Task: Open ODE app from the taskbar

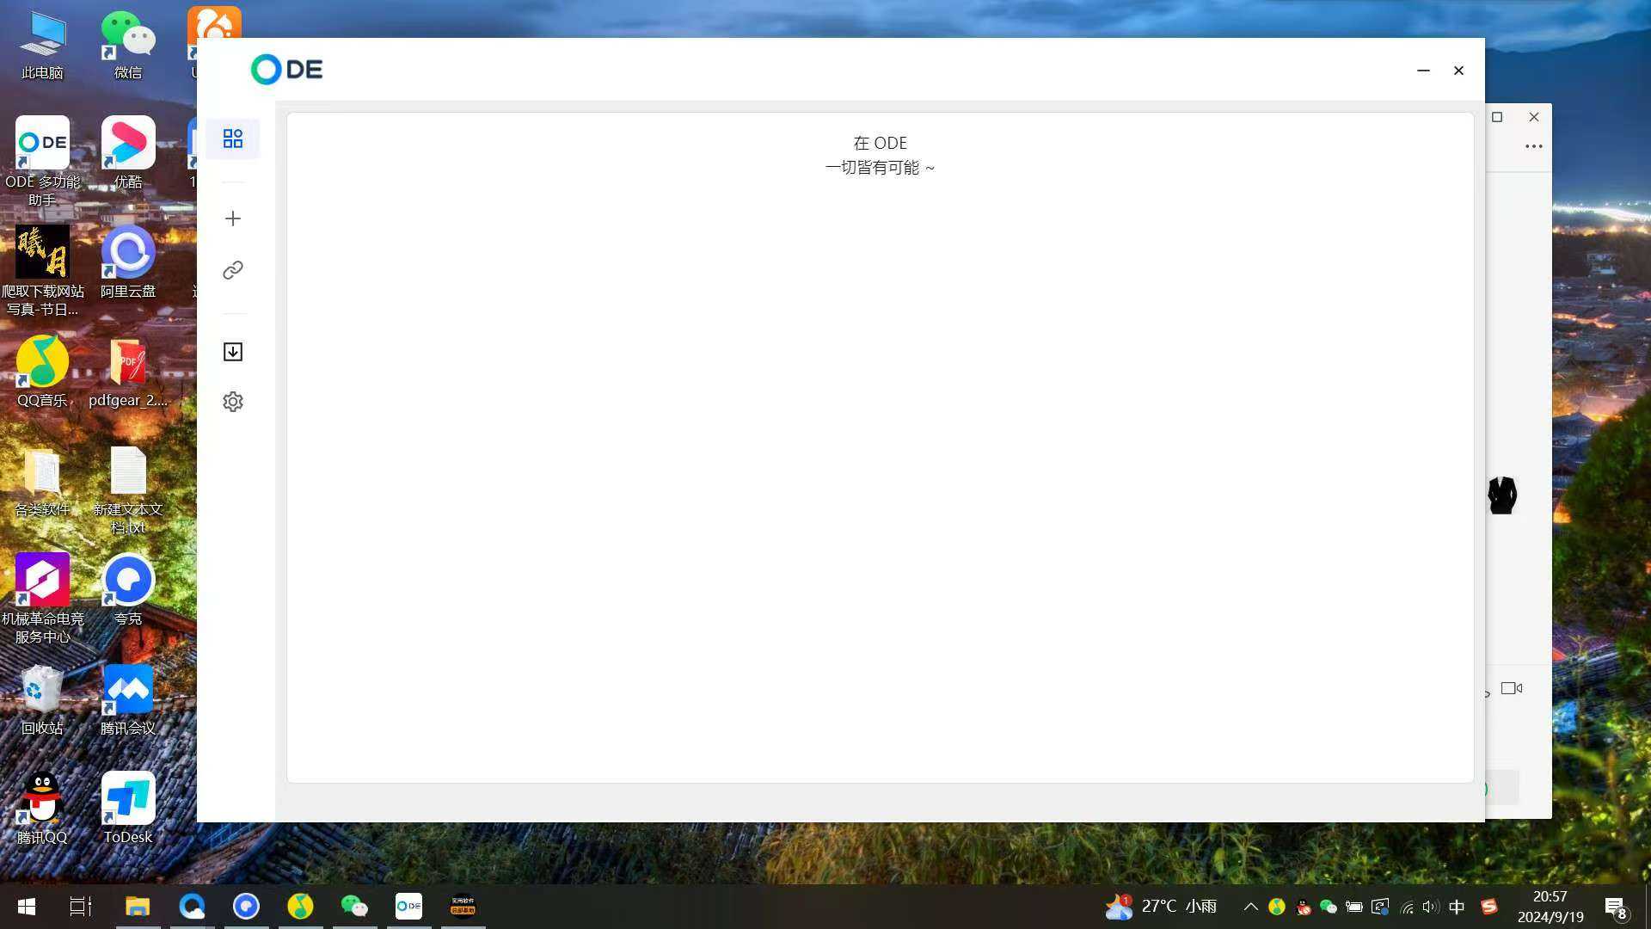Action: (408, 907)
